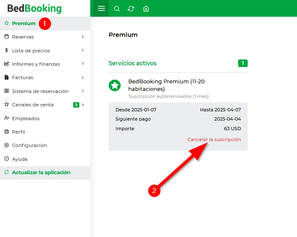Open the Premium menu item
This screenshot has height=237, width=297.
coord(45,23)
